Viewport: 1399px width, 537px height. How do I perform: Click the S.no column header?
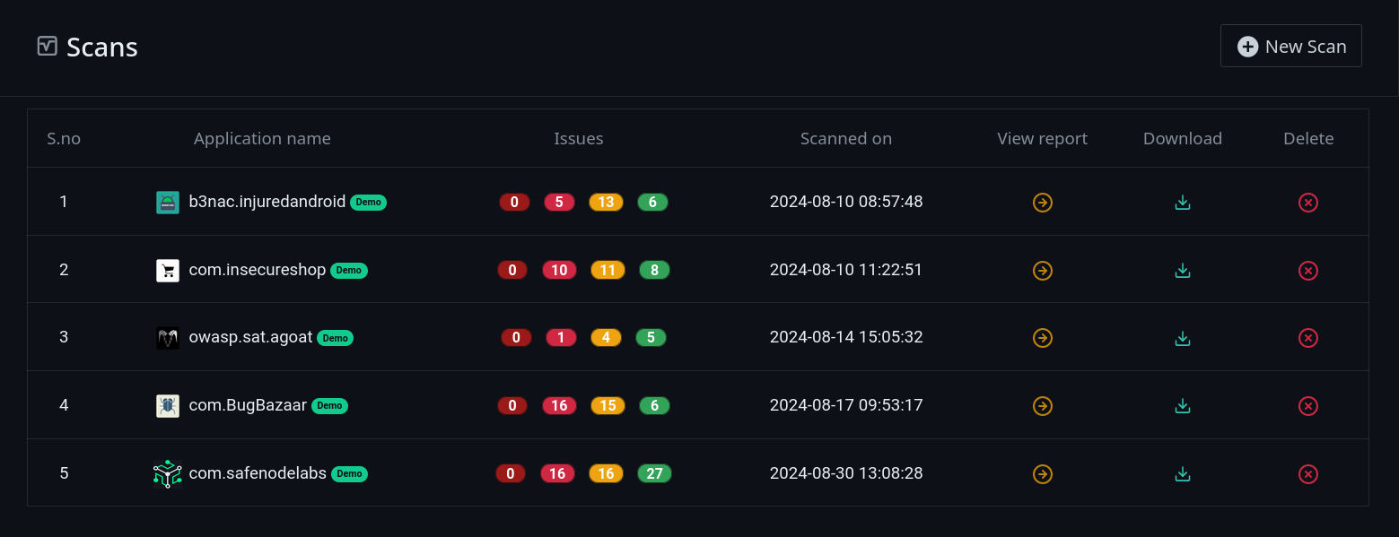coord(64,138)
